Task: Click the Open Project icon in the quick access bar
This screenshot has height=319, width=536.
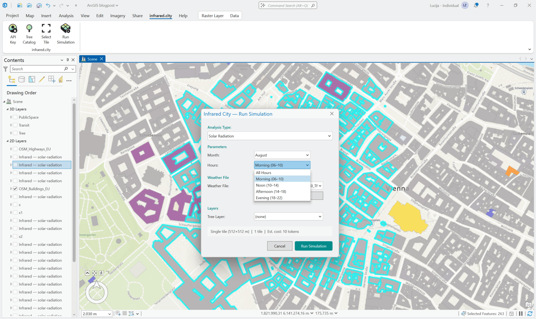Action: click(29, 5)
